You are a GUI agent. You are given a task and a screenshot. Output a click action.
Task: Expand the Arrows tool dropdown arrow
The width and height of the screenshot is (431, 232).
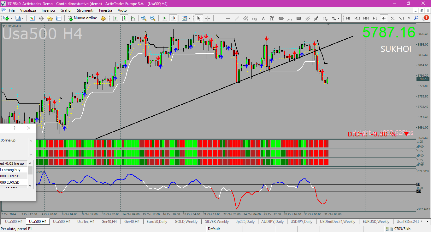339,18
